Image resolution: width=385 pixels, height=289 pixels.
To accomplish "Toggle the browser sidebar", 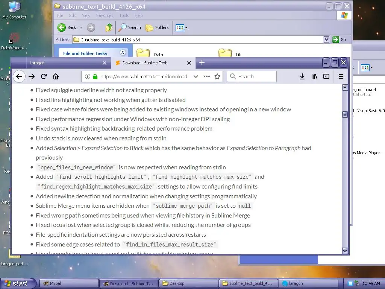I will coord(326,76).
